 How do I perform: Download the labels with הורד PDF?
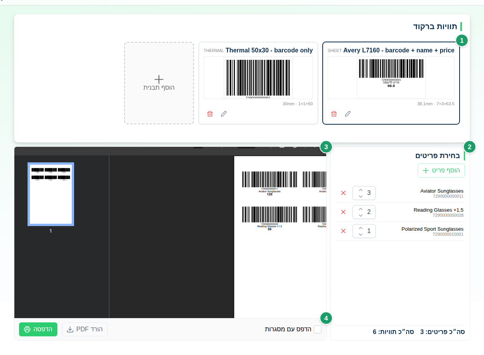[85, 329]
